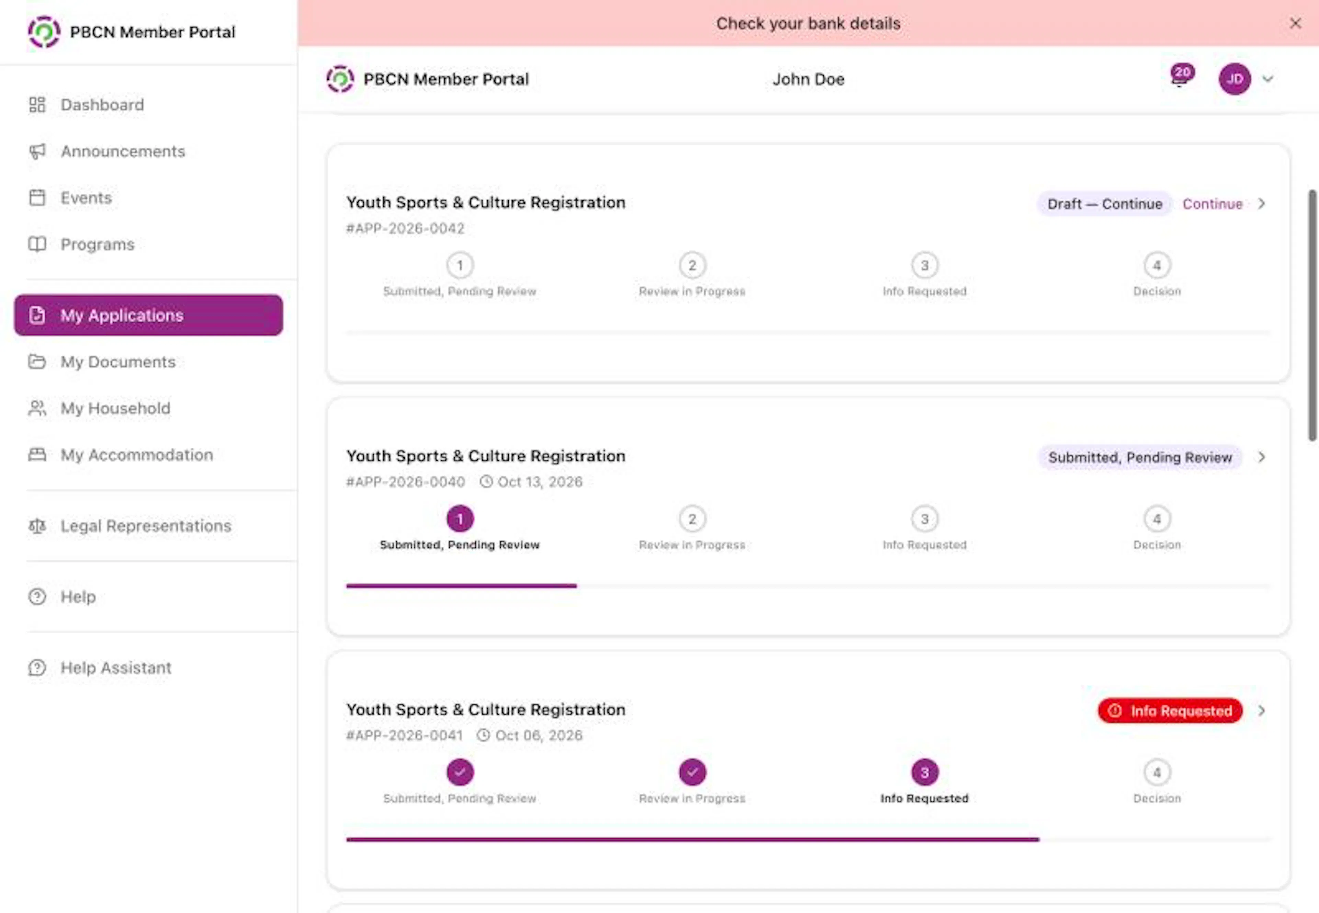
Task: Expand the user account dropdown chevron
Action: tap(1267, 79)
